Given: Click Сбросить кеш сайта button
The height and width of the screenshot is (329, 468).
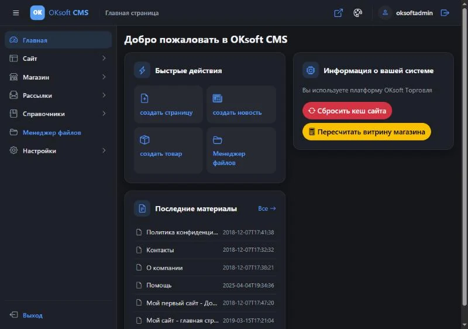Looking at the screenshot, I should point(347,111).
